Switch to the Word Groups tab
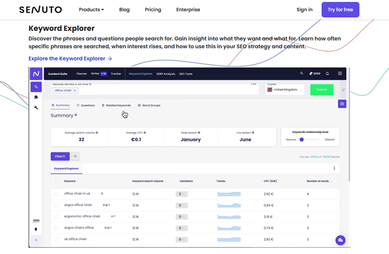389x254 pixels. click(149, 106)
